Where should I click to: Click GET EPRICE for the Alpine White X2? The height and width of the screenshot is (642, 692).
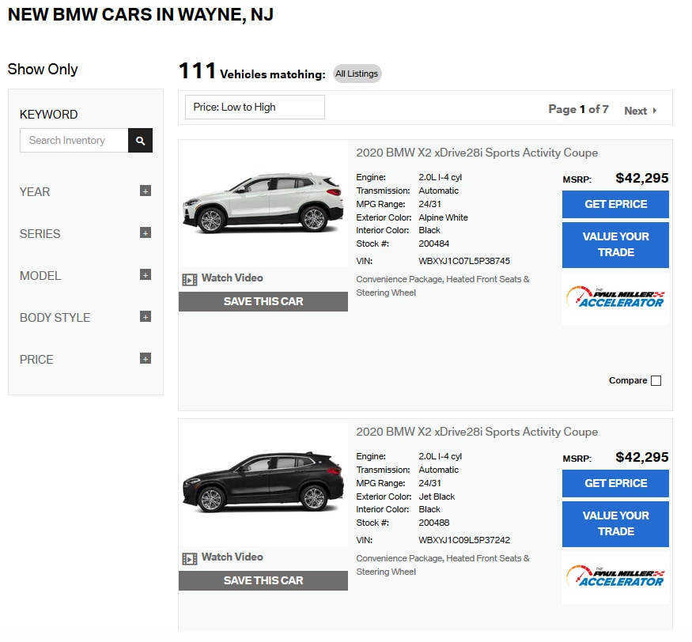click(615, 204)
